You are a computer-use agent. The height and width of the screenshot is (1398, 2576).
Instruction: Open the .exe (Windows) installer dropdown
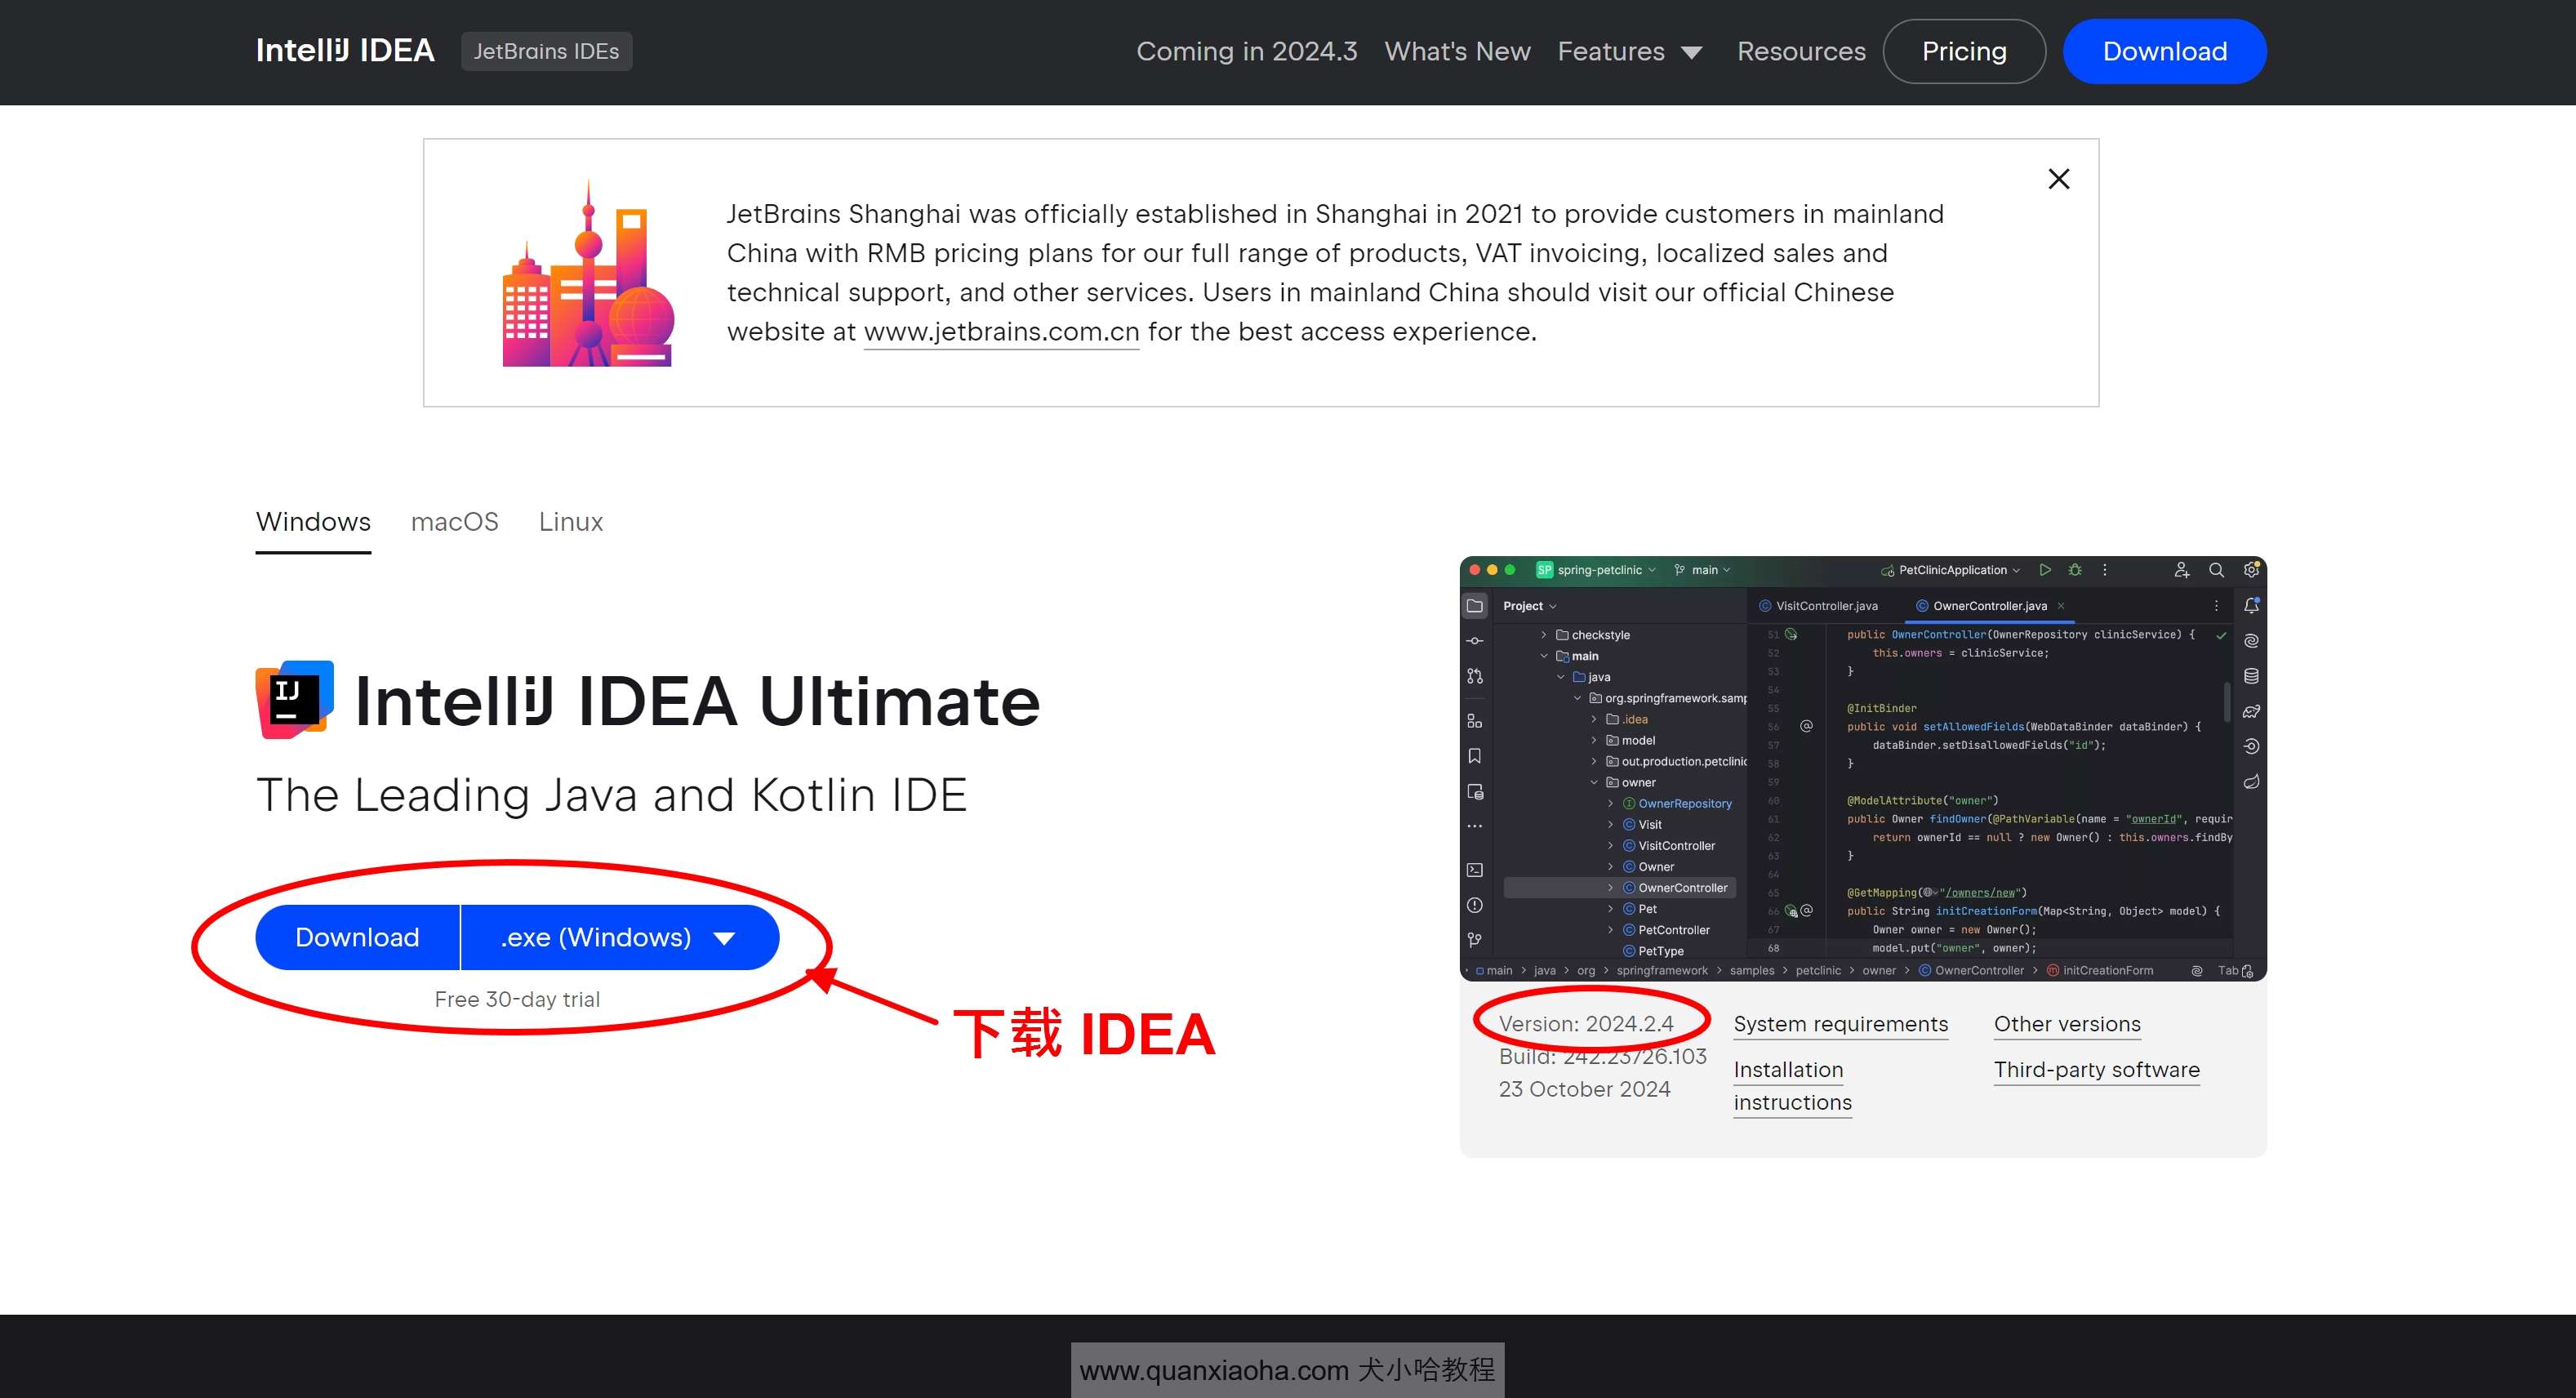[619, 937]
